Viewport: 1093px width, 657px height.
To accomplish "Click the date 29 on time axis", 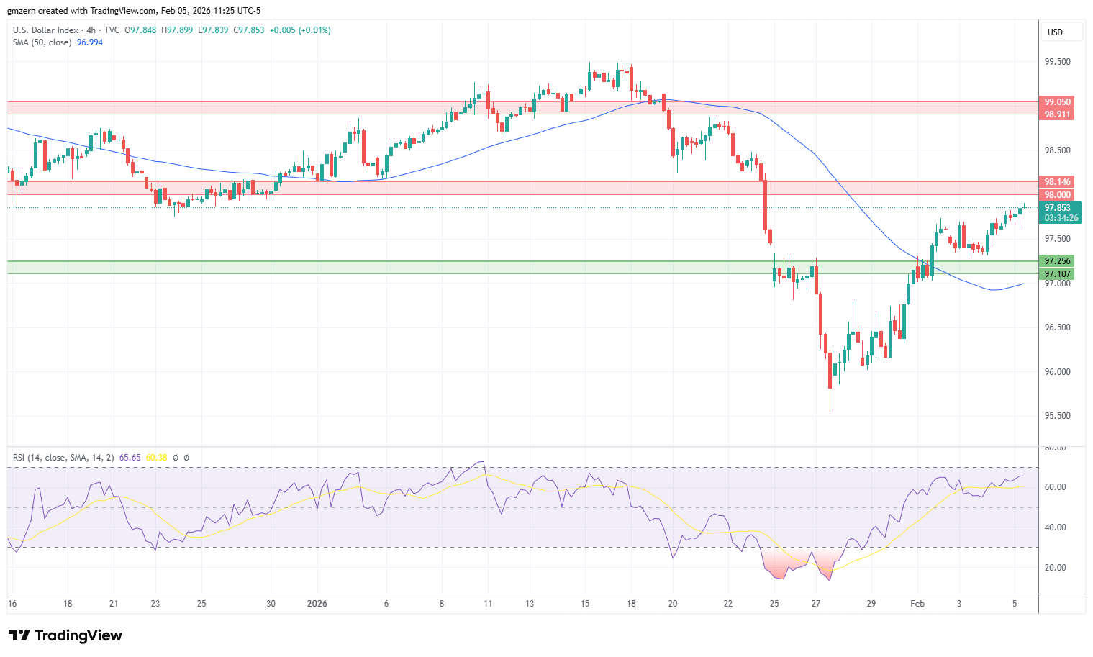I will (x=871, y=604).
